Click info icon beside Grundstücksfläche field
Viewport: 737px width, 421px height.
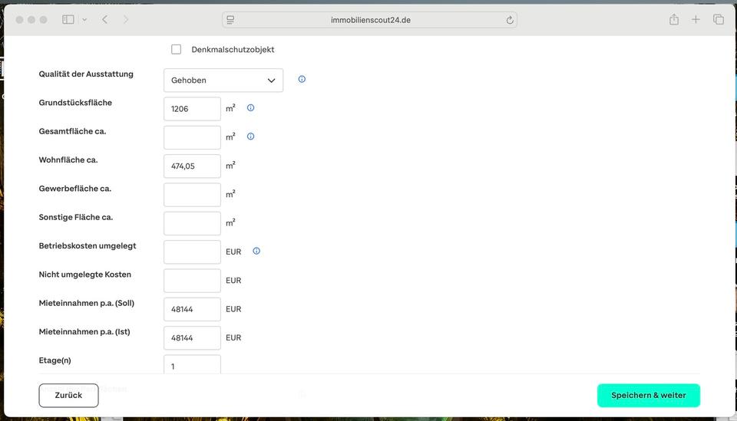250,108
